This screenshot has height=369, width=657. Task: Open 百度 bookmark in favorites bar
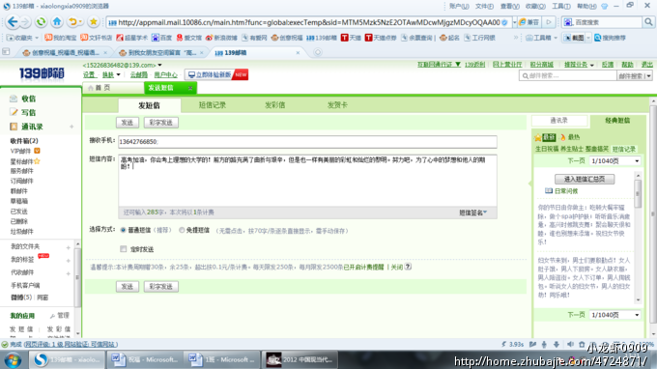[161, 38]
